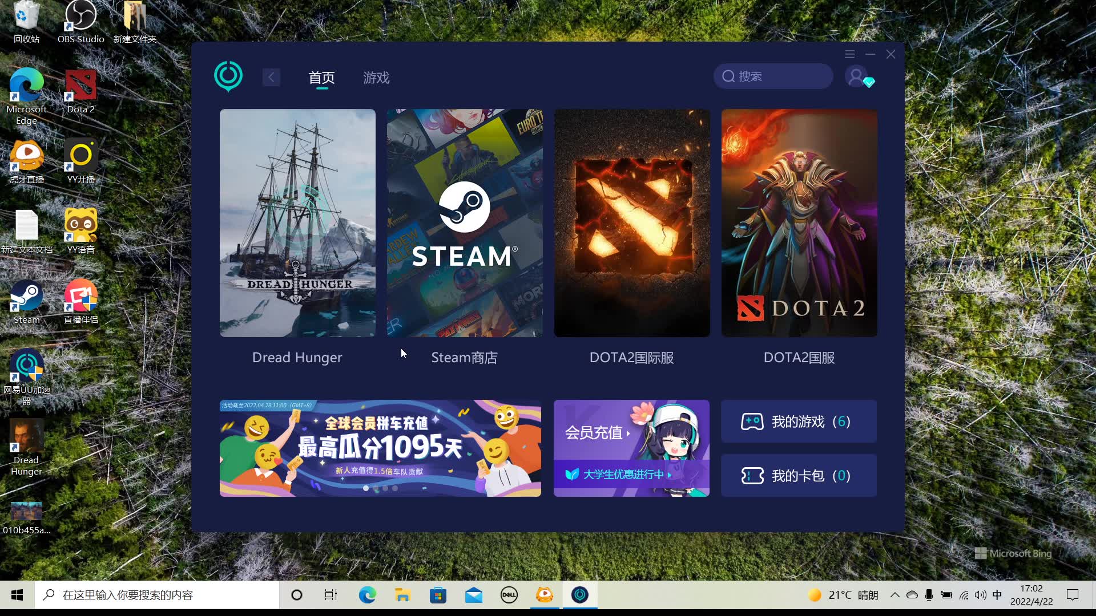Select the 新建文件夹 desktop folder

135,22
